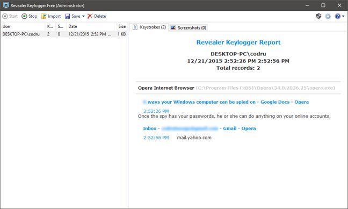This screenshot has height=209, width=348.
Task: Click the Opera Internet Browser section title
Action: 166,88
